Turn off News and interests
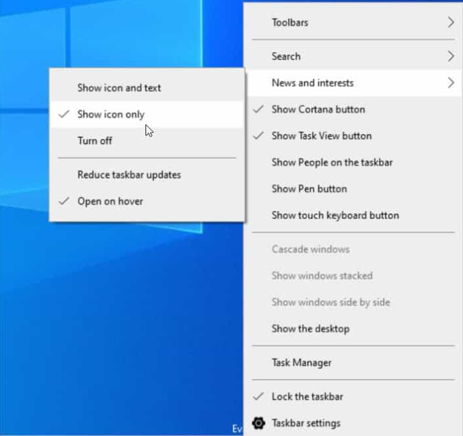The width and height of the screenshot is (463, 436). pyautogui.click(x=95, y=141)
